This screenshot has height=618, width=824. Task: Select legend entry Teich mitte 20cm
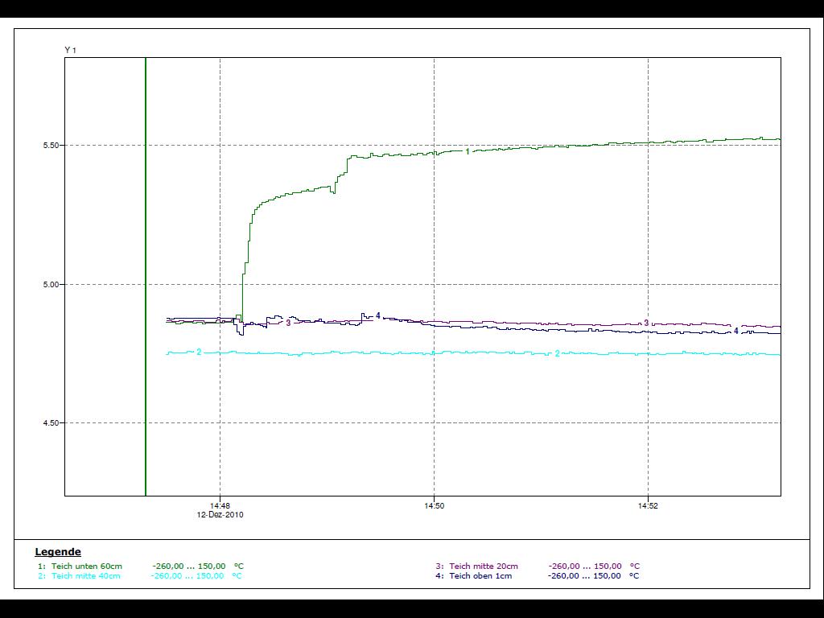coord(483,566)
